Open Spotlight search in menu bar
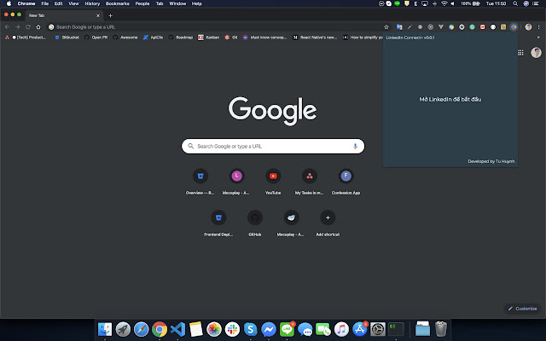This screenshot has height=341, width=546. [x=515, y=3]
